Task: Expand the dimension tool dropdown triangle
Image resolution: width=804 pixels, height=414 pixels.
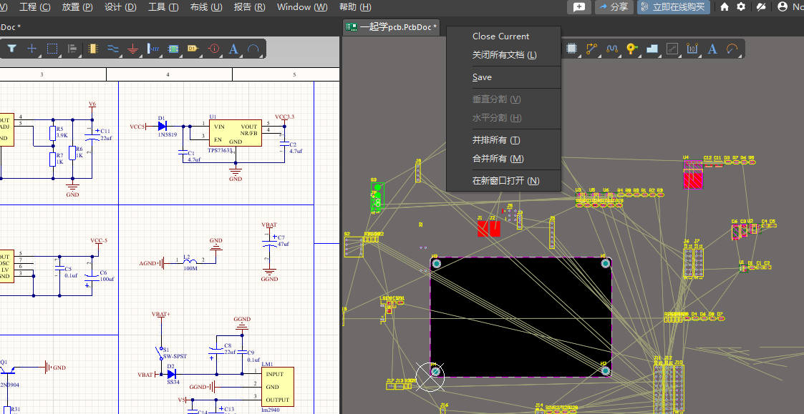Action: click(x=699, y=55)
